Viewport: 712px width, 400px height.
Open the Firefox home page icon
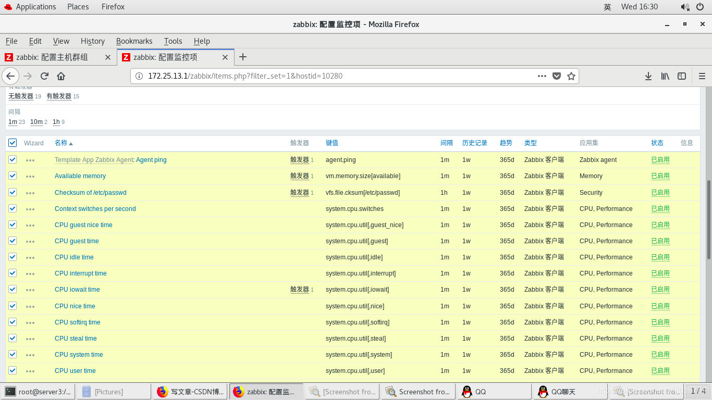tap(61, 76)
